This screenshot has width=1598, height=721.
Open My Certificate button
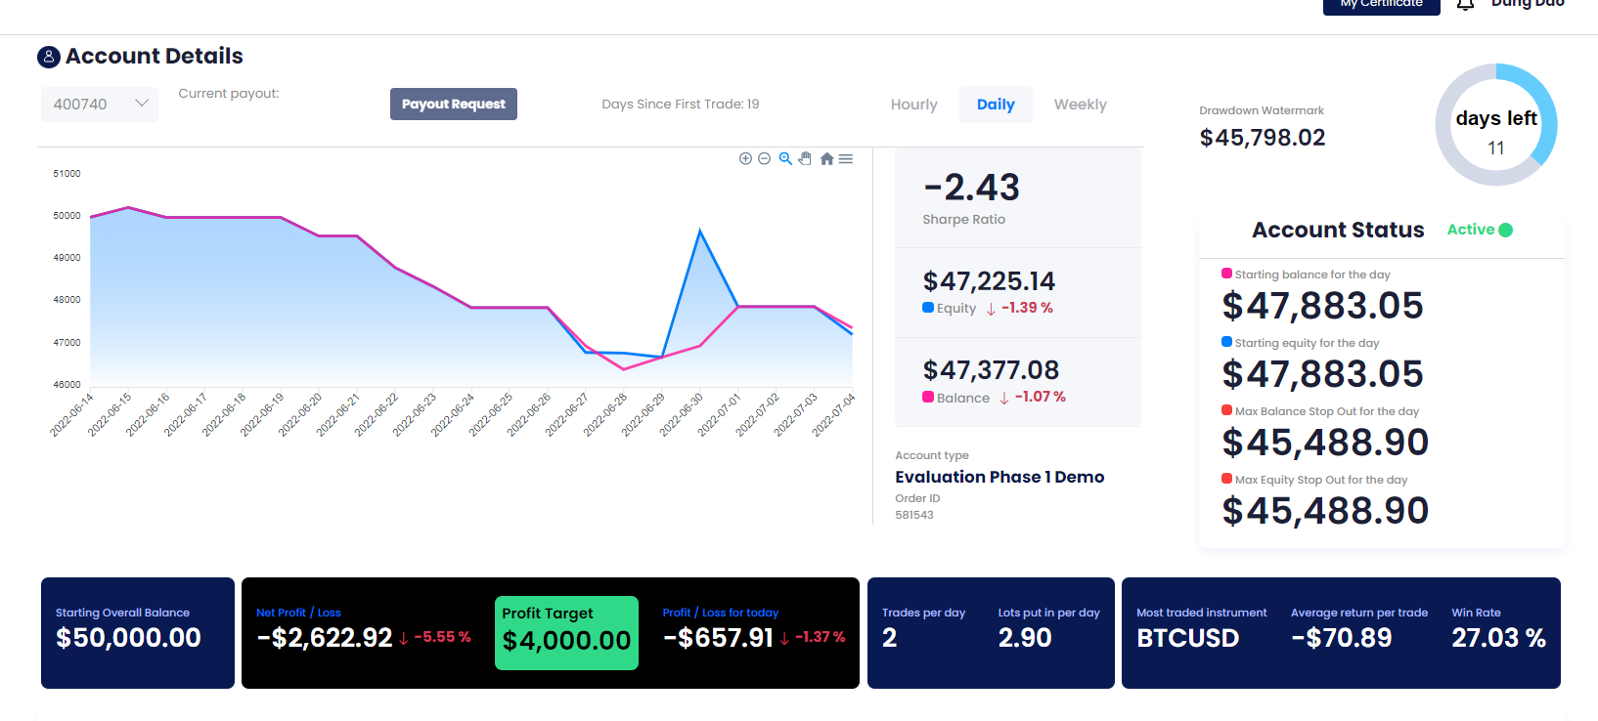1381,5
